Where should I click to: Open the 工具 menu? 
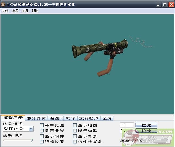[25, 11]
